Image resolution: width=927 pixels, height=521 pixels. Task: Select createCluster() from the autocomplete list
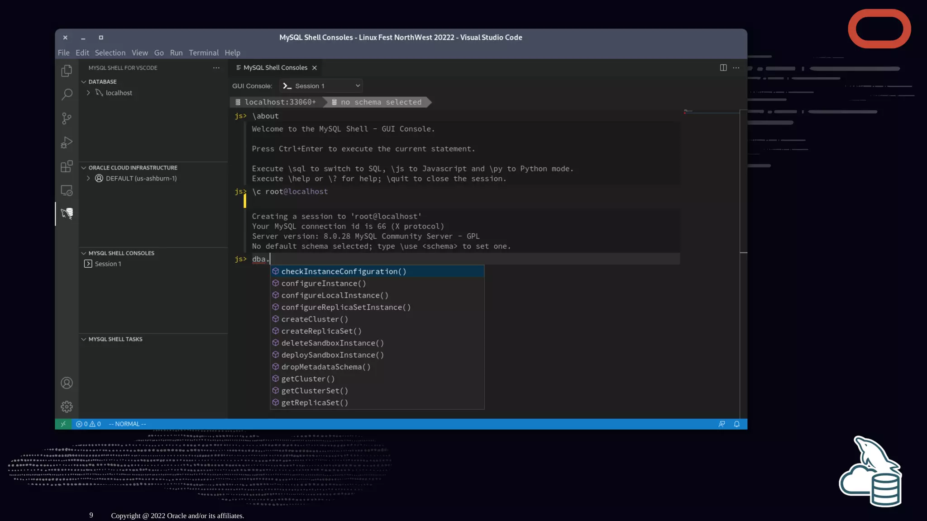pyautogui.click(x=315, y=319)
